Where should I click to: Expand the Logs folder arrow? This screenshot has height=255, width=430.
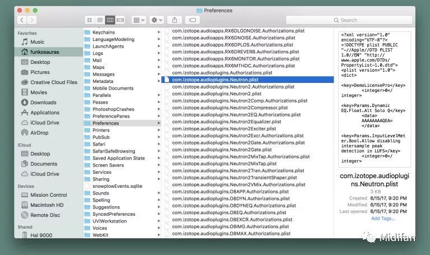(159, 53)
